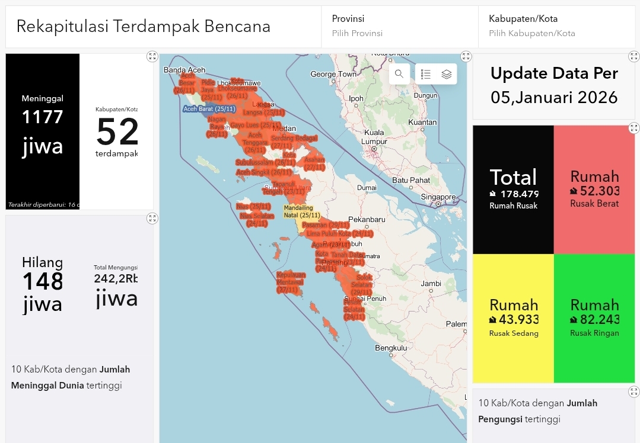Expand the Rumah Rusak damage panel
The image size is (640, 443).
(633, 128)
